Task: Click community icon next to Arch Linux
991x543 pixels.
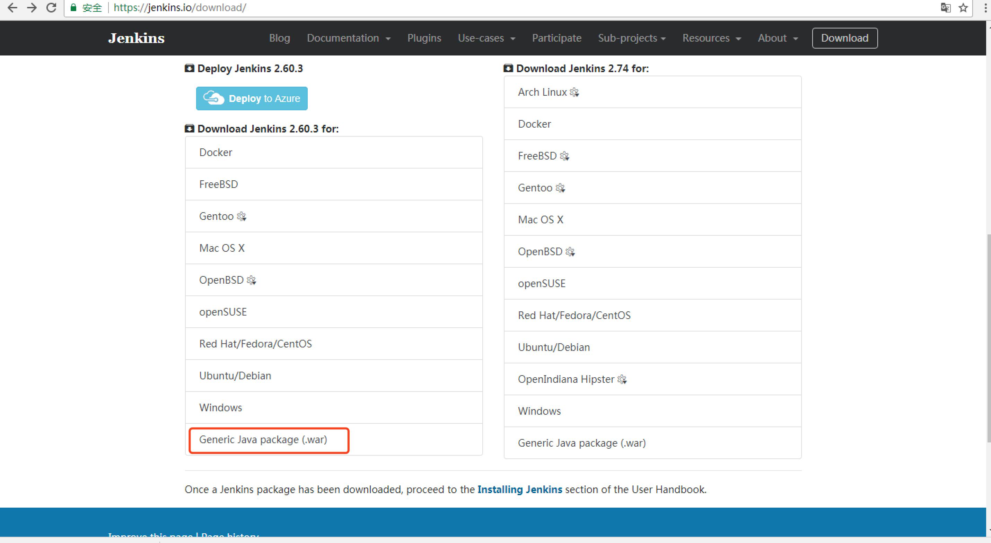Action: coord(575,93)
